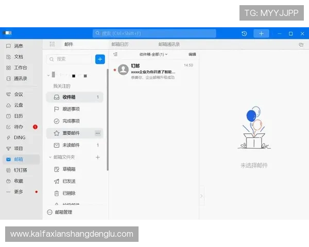This screenshot has width=309, height=247.
Task: Open 草稿箱 folder
Action: click(x=75, y=169)
